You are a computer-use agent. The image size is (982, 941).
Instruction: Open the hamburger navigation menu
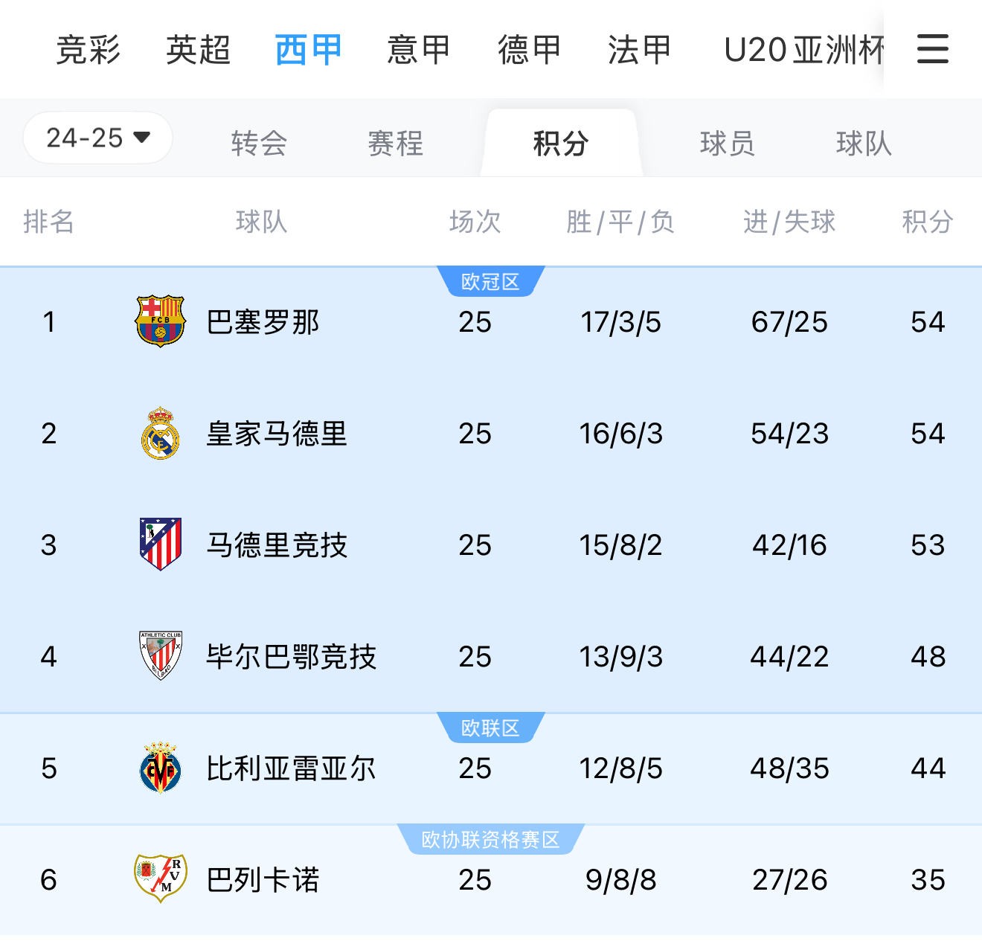932,49
